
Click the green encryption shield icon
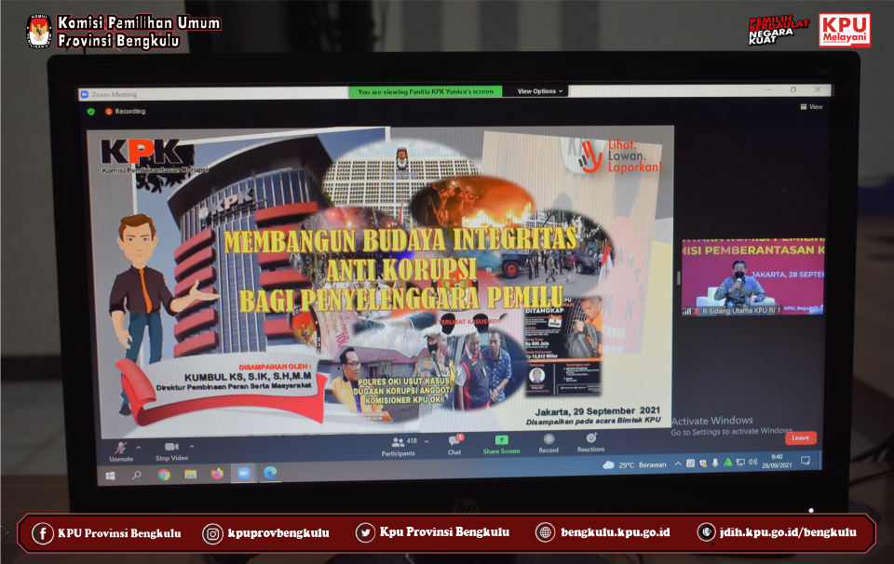coord(91,111)
